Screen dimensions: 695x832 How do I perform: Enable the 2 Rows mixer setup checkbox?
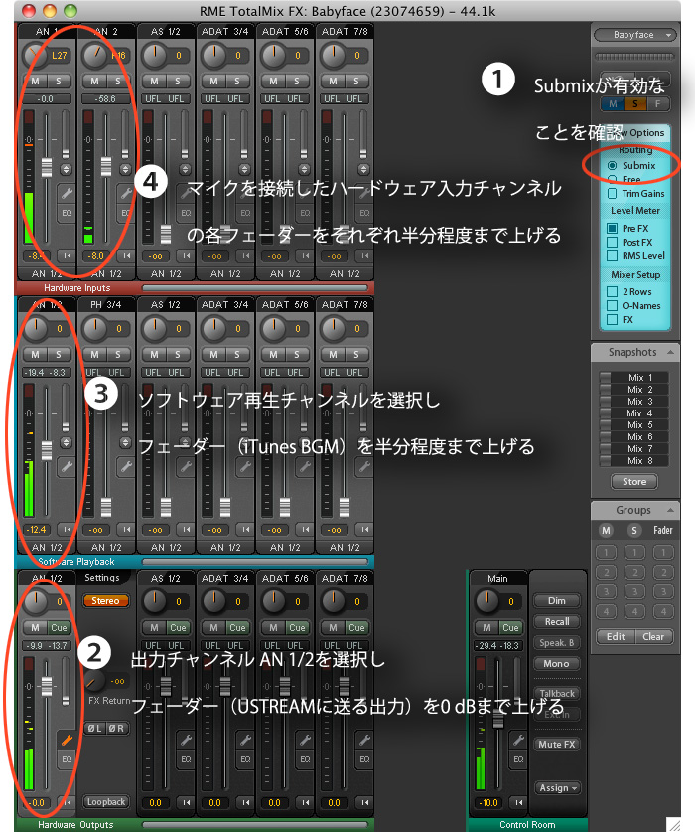coord(612,292)
